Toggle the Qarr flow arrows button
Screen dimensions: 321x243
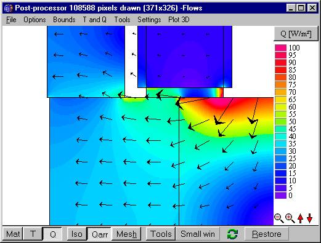point(100,234)
